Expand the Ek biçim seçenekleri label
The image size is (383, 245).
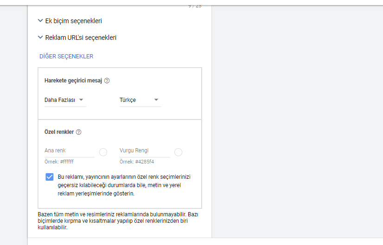[73, 21]
